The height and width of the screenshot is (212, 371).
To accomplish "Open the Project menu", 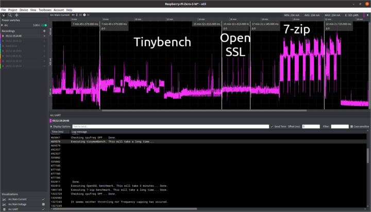I will (12, 10).
